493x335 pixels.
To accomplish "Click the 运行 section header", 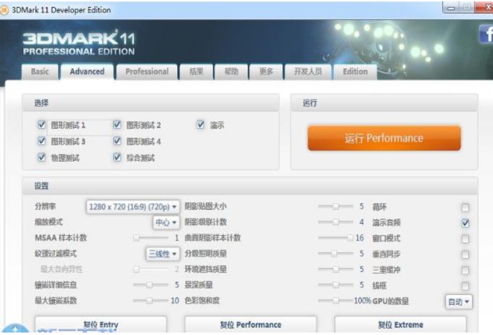I will pyautogui.click(x=384, y=103).
